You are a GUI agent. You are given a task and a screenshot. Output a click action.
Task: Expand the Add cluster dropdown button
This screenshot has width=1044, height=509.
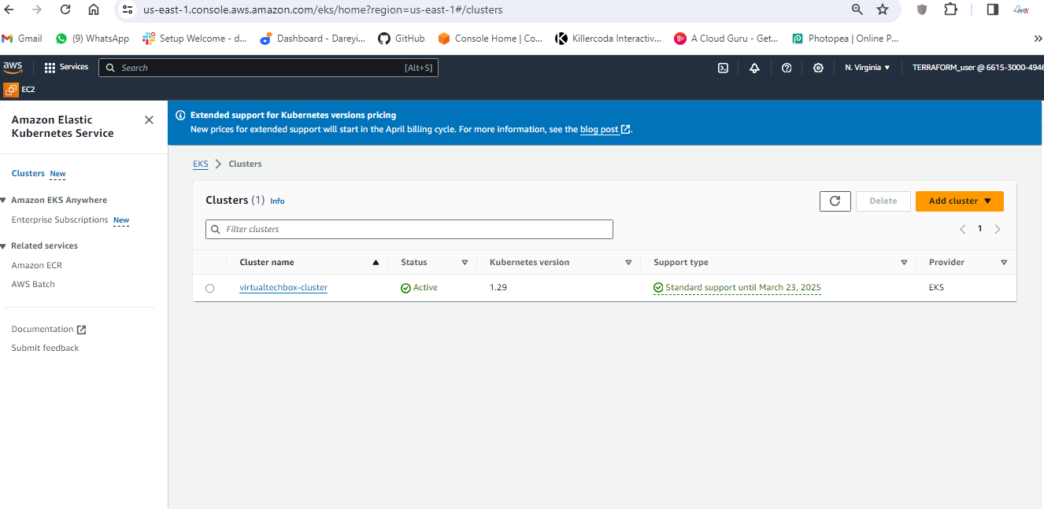[959, 201]
